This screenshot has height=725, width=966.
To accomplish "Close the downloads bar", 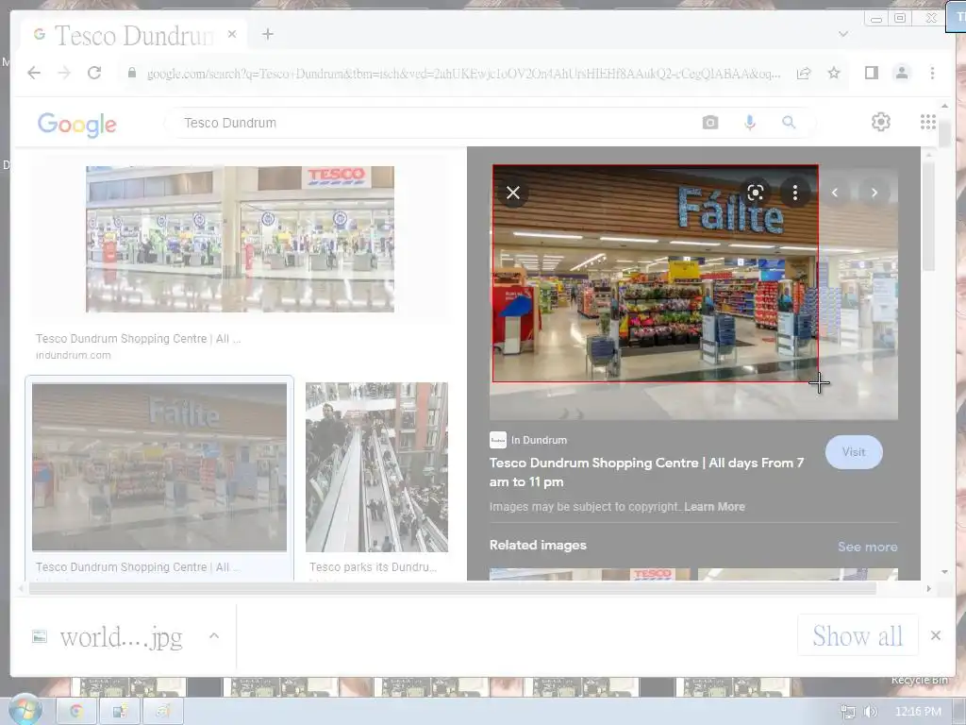I will click(935, 635).
